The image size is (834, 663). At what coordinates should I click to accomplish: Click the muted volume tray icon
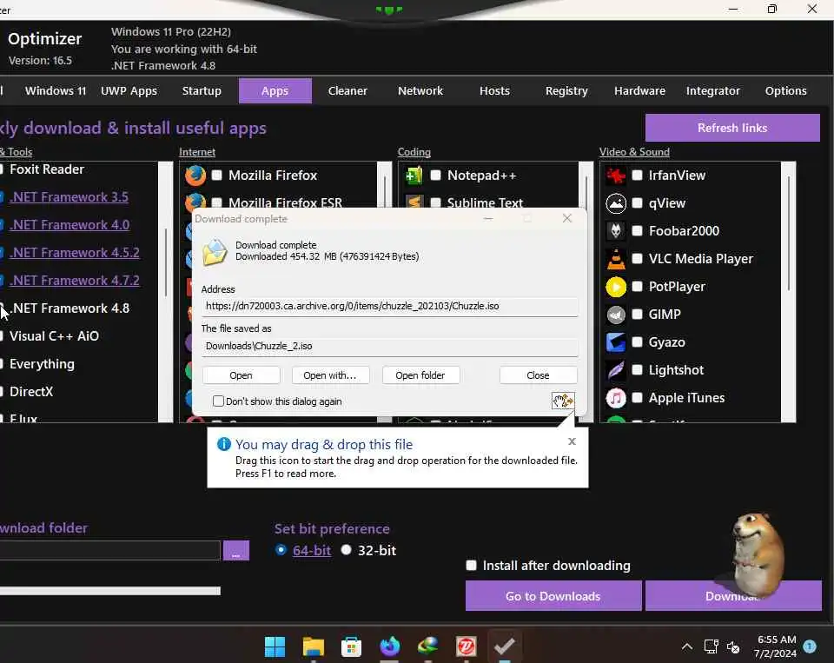click(733, 647)
